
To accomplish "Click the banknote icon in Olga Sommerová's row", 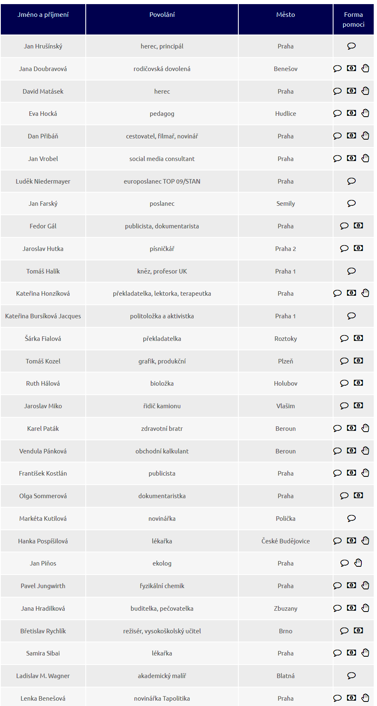I will click(x=358, y=495).
